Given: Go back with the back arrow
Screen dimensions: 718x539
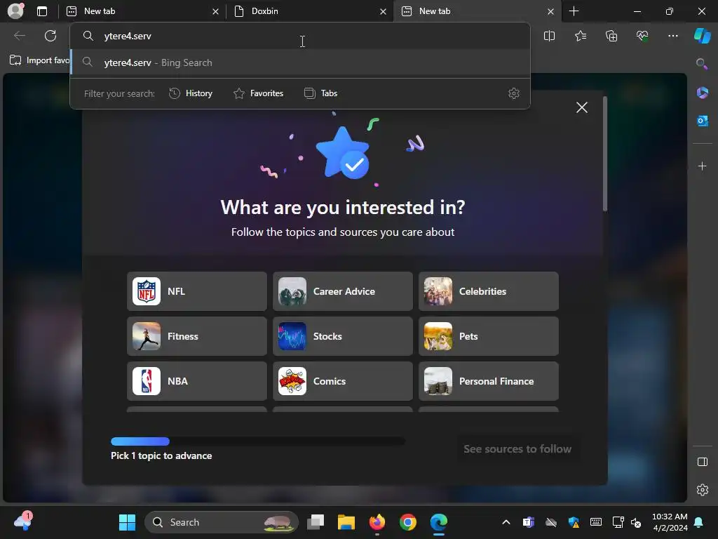Looking at the screenshot, I should (x=19, y=36).
